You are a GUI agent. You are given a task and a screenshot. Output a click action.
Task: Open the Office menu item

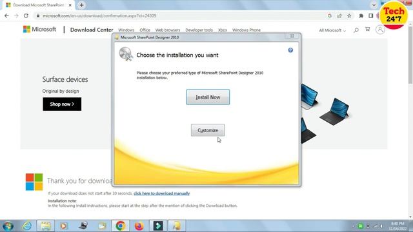pos(145,30)
